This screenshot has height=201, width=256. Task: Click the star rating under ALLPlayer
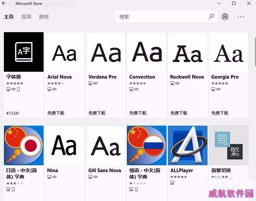tap(179, 177)
